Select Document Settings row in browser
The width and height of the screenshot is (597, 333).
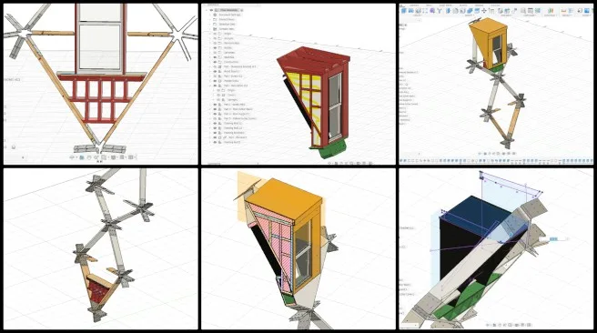pos(230,15)
